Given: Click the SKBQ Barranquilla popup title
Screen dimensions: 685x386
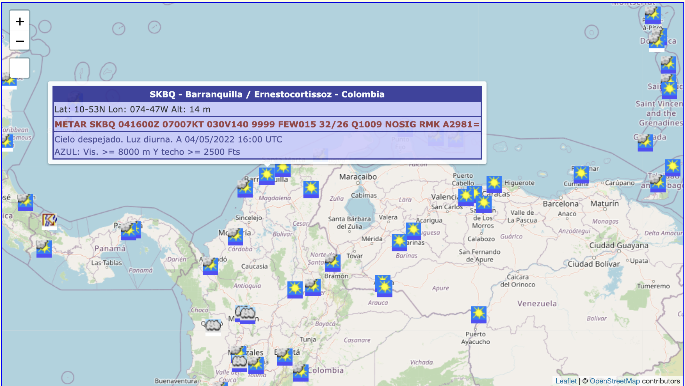Looking at the screenshot, I should pyautogui.click(x=267, y=94).
